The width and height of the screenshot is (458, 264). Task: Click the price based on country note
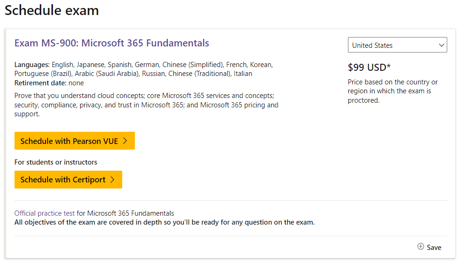[x=392, y=91]
